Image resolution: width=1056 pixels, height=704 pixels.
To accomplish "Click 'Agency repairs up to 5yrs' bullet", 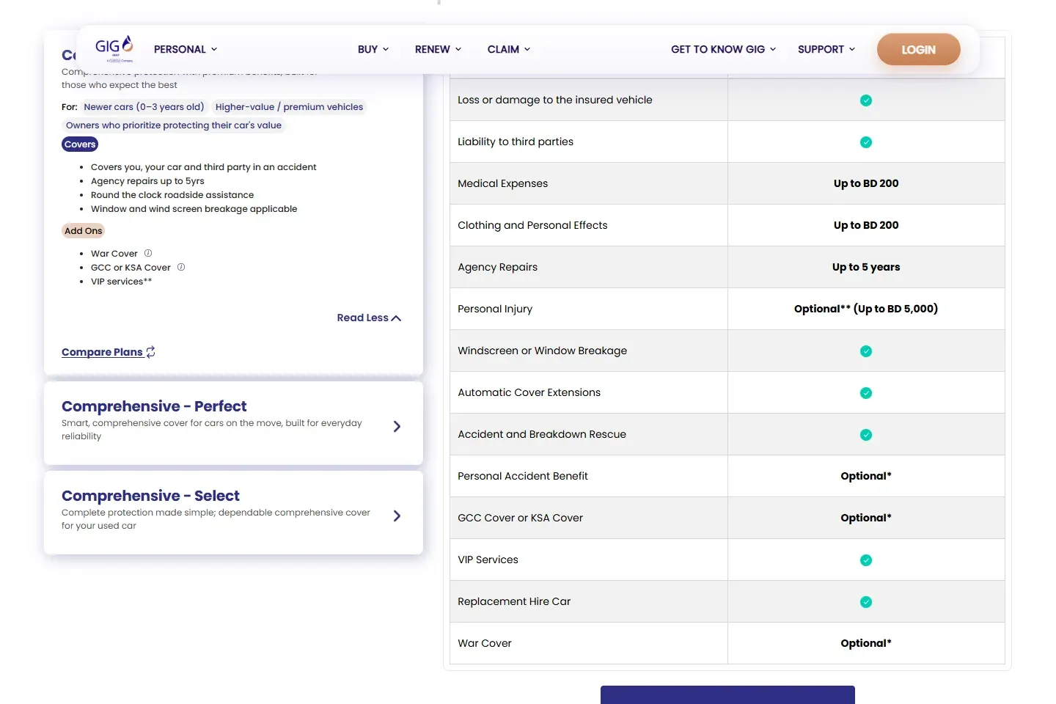I will [x=147, y=181].
